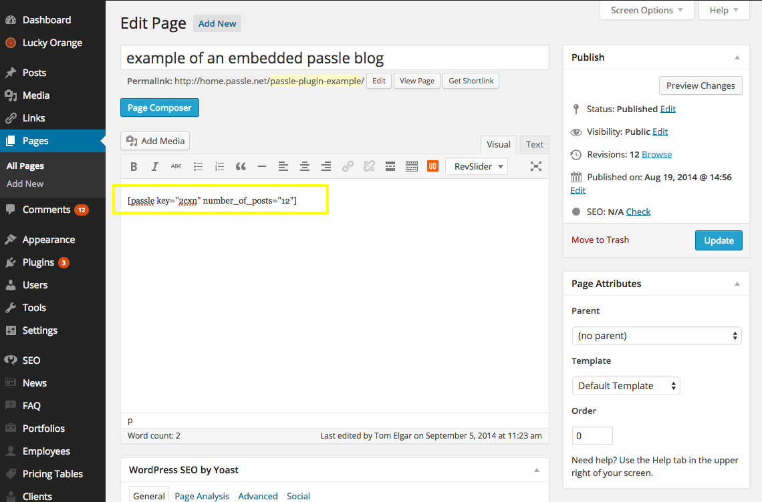Toggle bold formatting in editor toolbar
762x502 pixels.
[134, 166]
